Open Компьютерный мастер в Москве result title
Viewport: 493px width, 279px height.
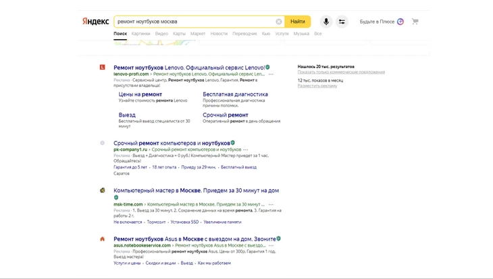197,191
